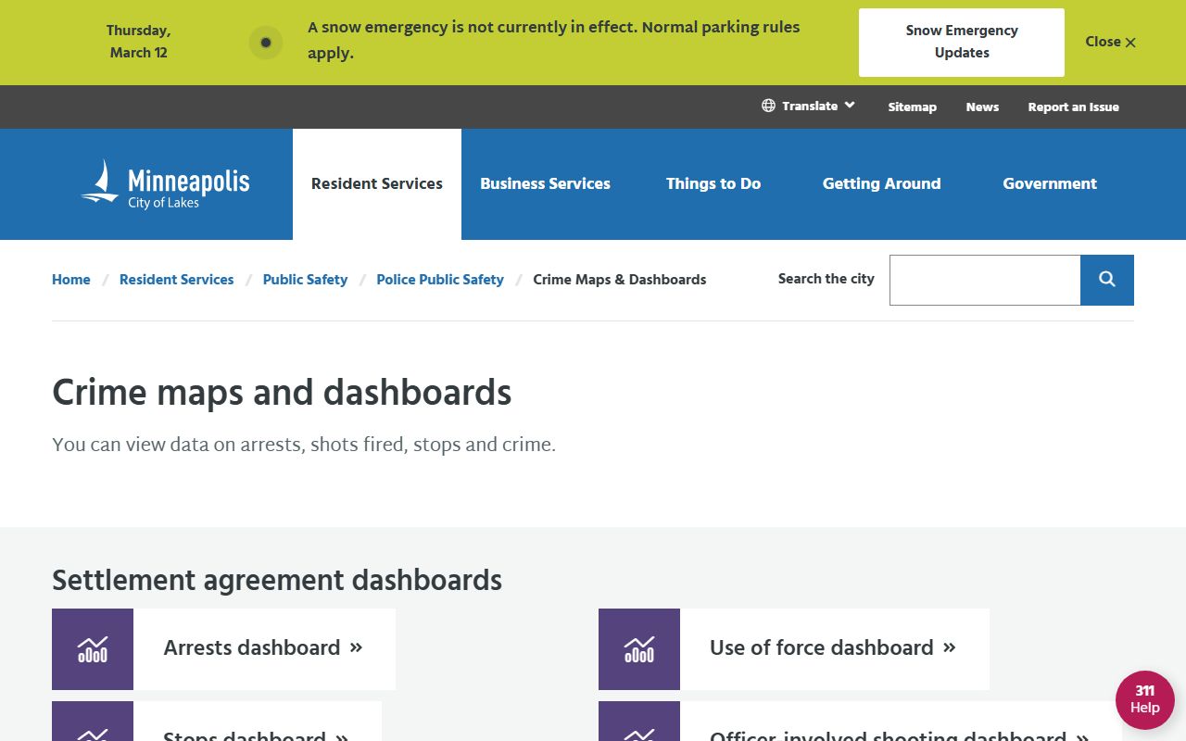This screenshot has width=1186, height=741.
Task: Open the Resident Services tab
Action: (377, 184)
